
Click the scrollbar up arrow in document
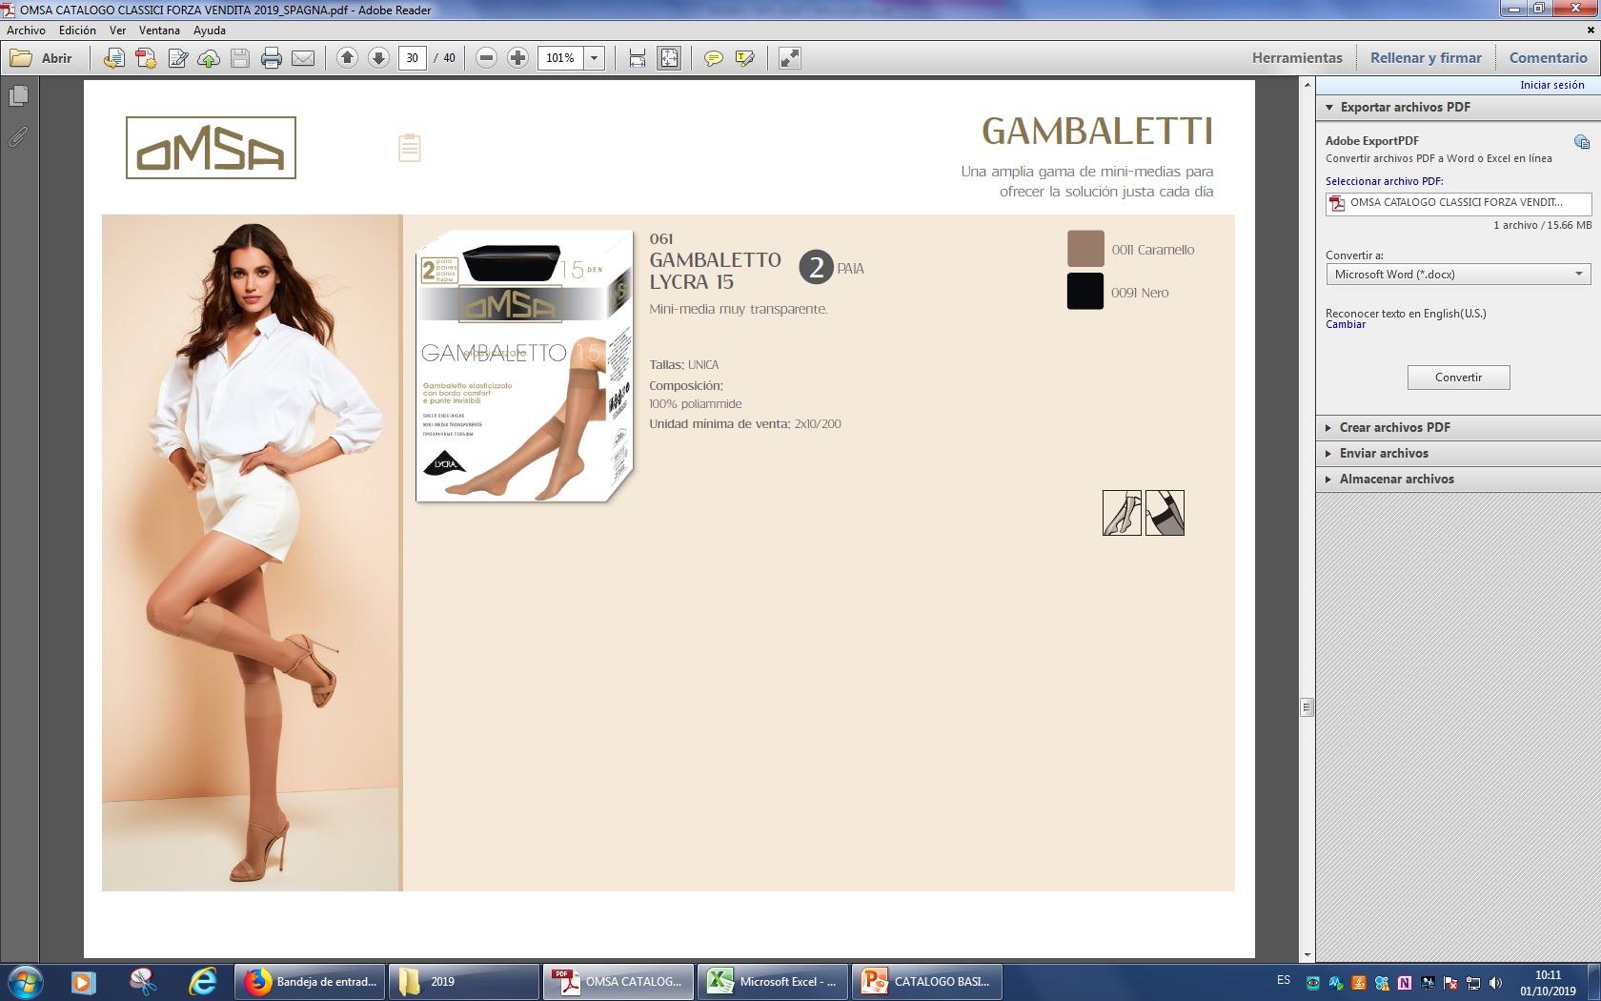coord(1307,86)
